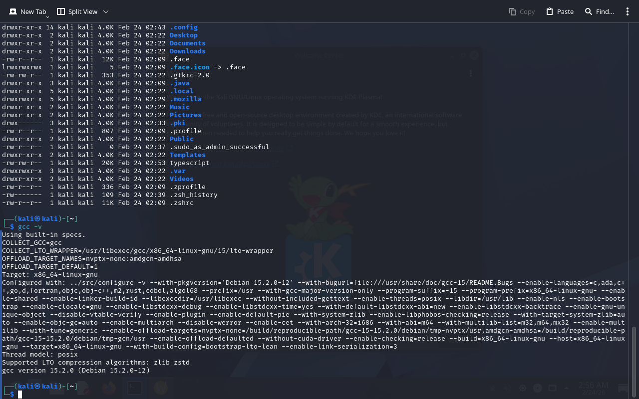Click the typed gcc -v command
Viewport: 639px width, 399px height.
pyautogui.click(x=30, y=227)
